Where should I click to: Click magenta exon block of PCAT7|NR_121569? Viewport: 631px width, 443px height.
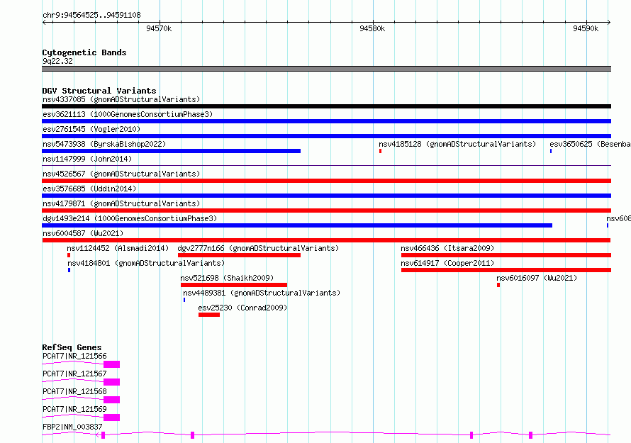tap(111, 417)
